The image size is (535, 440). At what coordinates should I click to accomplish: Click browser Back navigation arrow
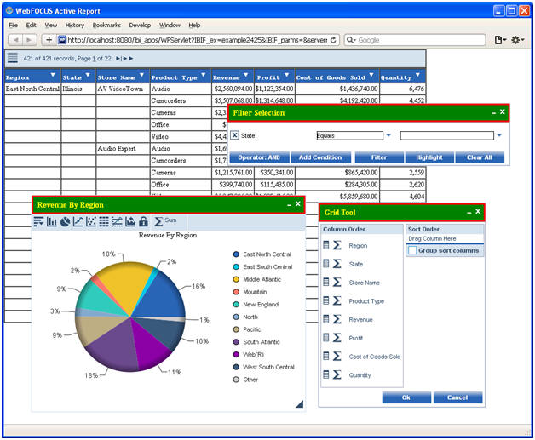pos(15,40)
